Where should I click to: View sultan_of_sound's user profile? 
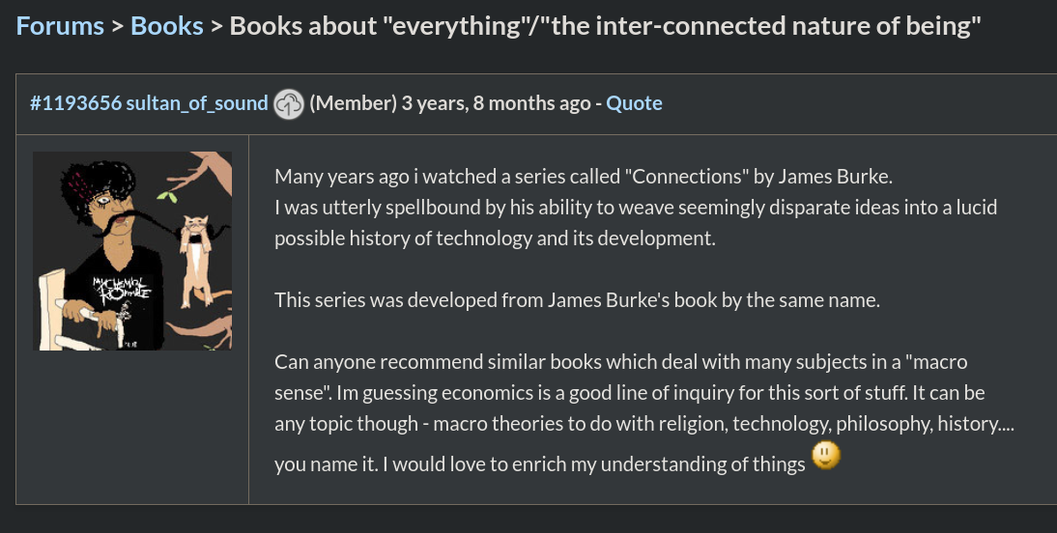click(x=197, y=103)
